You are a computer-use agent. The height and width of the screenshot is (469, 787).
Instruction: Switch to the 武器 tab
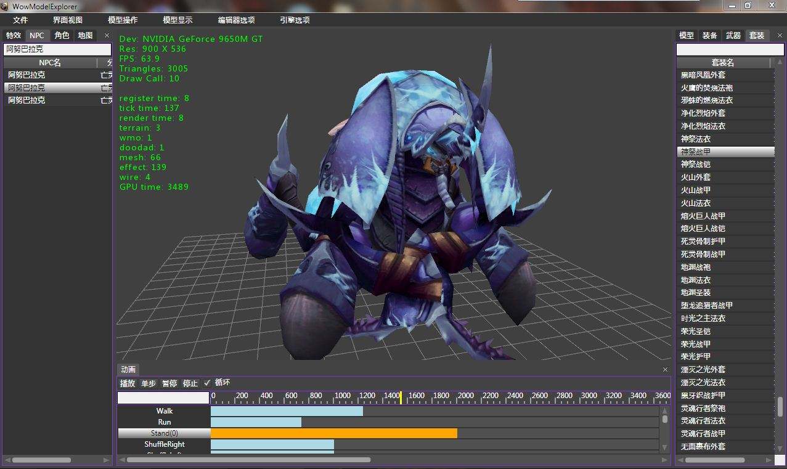(733, 35)
